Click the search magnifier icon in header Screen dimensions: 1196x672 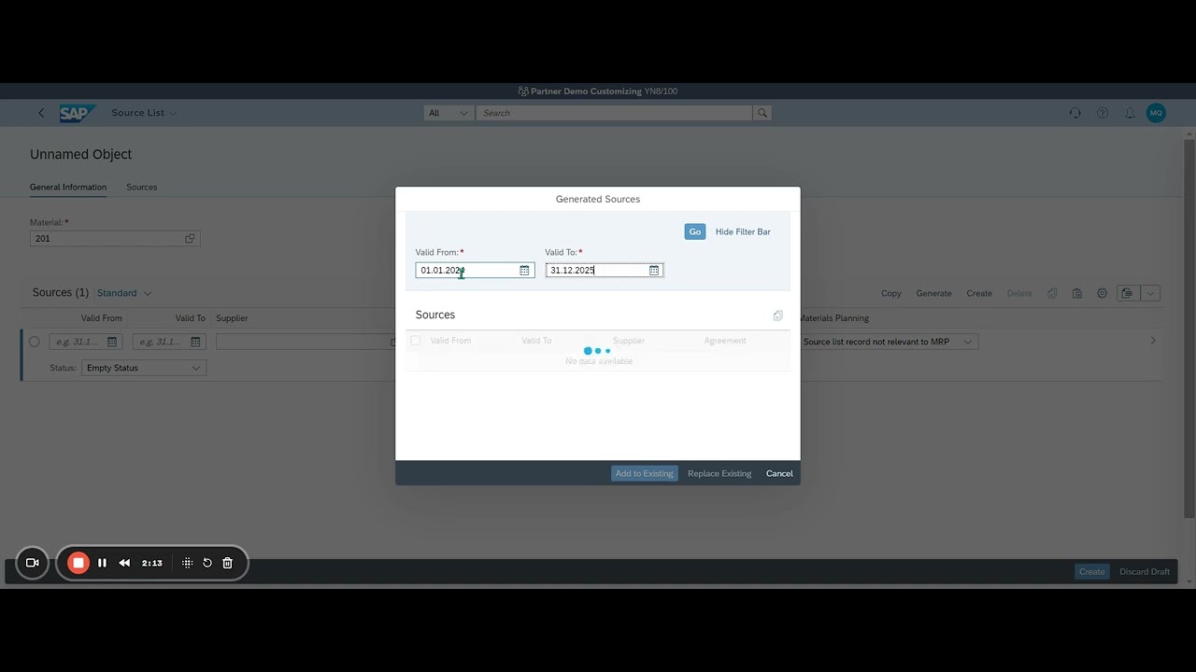click(x=762, y=113)
